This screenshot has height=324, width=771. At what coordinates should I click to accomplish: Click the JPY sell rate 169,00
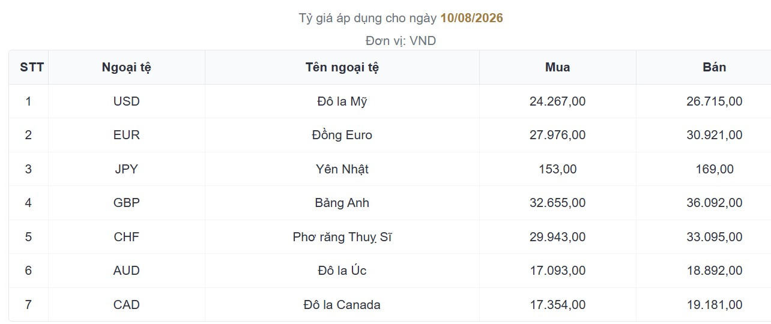click(715, 169)
